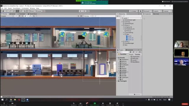The height and width of the screenshot is (106, 189).
Task: Open Scripts folder in Project
Action: coord(124,74)
